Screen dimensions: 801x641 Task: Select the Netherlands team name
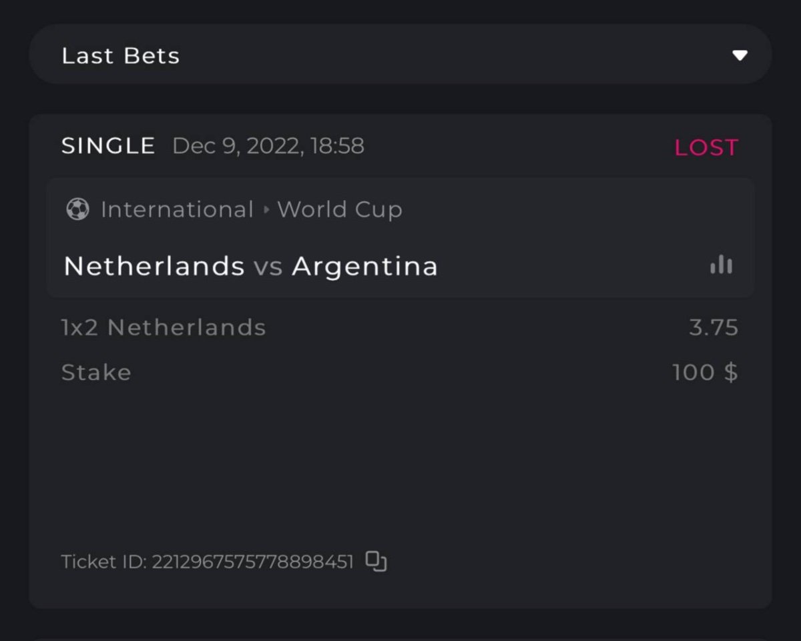click(x=154, y=266)
